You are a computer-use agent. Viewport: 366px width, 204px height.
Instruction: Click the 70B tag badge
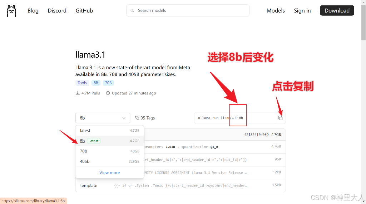[x=108, y=83]
